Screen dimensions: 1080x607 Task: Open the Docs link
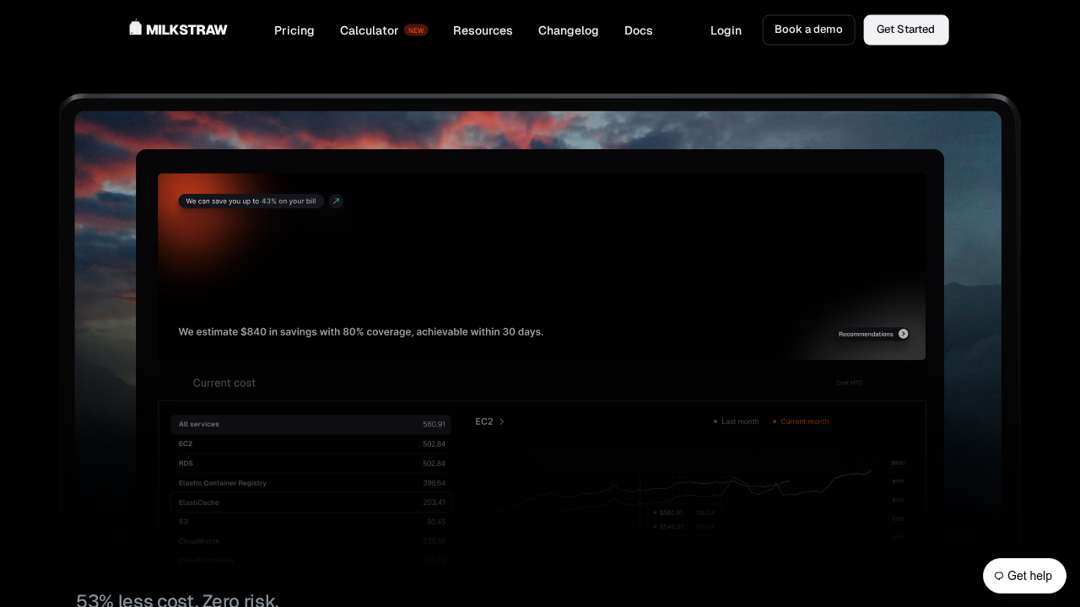(638, 30)
